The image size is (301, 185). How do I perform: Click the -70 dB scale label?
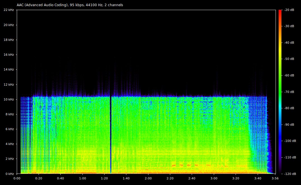[x=289, y=92]
